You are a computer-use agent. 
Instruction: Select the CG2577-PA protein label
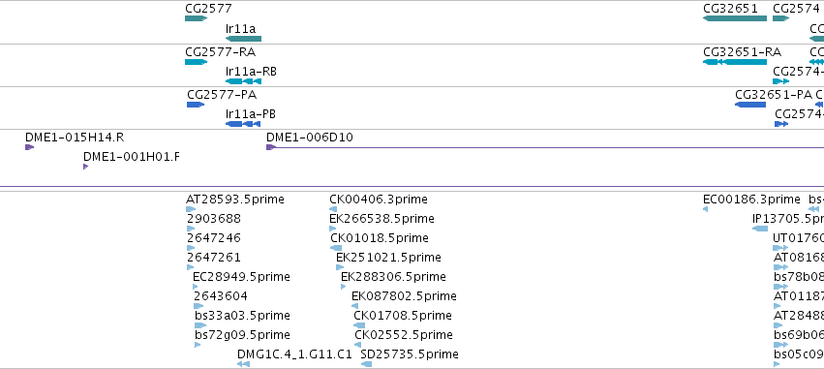point(222,95)
